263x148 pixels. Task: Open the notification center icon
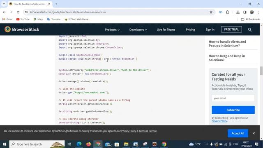coord(256,144)
